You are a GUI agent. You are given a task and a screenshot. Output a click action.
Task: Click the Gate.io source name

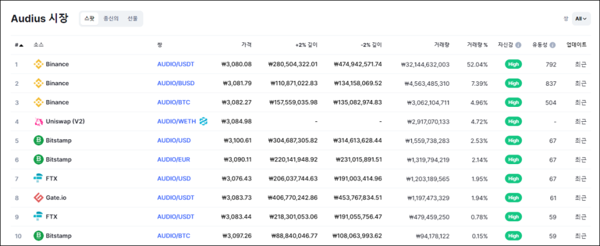click(x=57, y=198)
